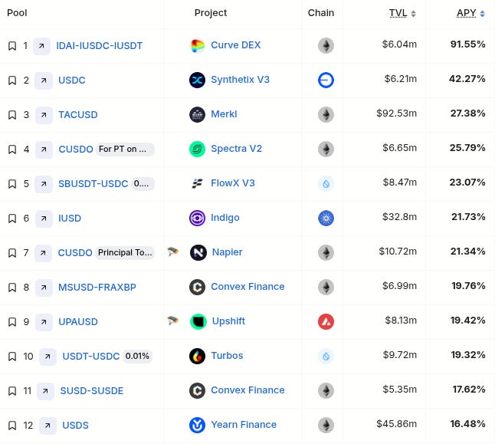Open the TACUSD pool link

pyautogui.click(x=78, y=115)
